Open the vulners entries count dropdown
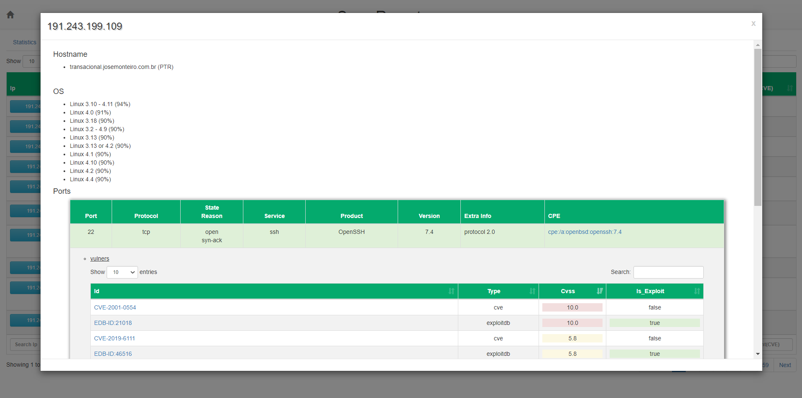 (x=122, y=272)
